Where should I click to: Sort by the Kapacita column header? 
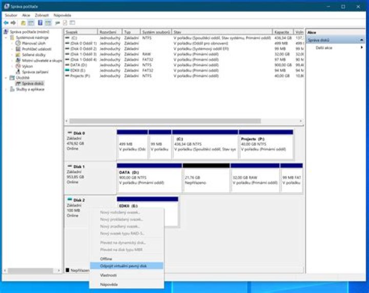pyautogui.click(x=283, y=32)
